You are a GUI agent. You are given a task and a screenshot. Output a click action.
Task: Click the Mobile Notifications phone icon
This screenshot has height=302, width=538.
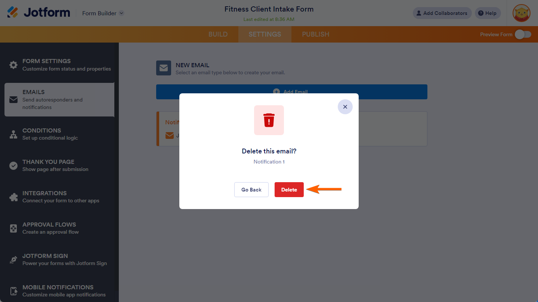coord(13,291)
